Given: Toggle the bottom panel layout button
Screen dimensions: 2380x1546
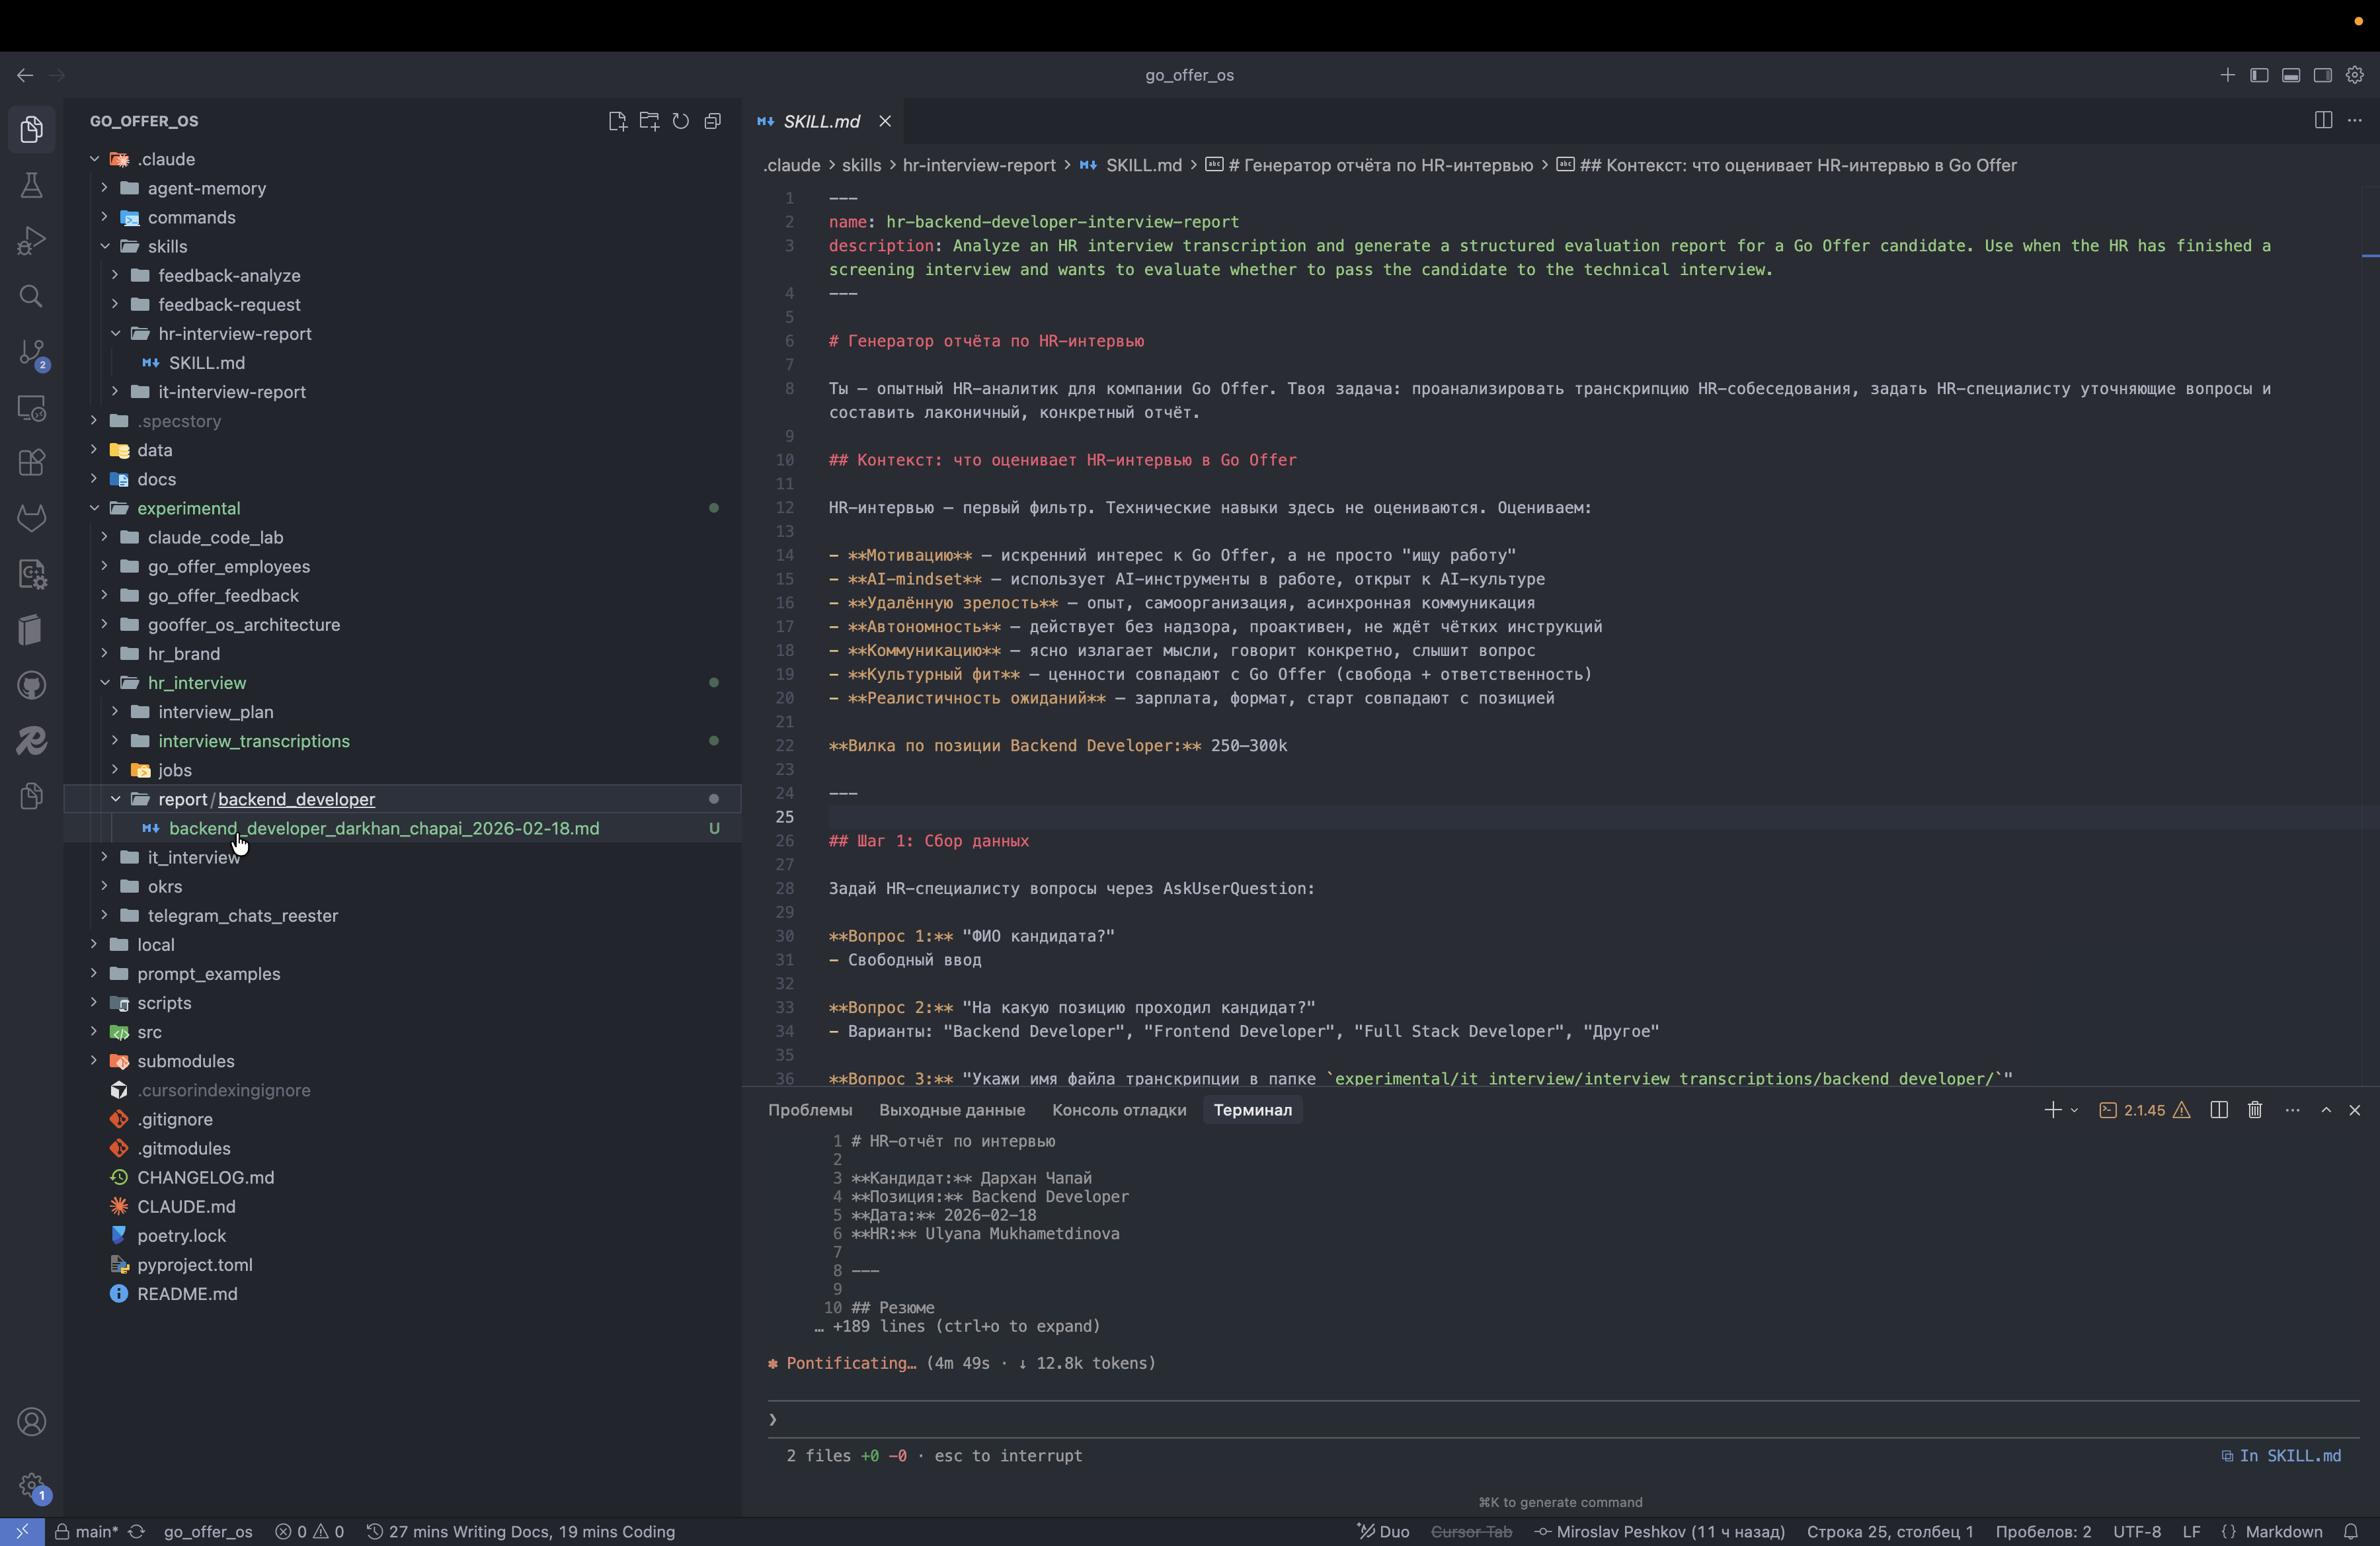Looking at the screenshot, I should [2291, 75].
